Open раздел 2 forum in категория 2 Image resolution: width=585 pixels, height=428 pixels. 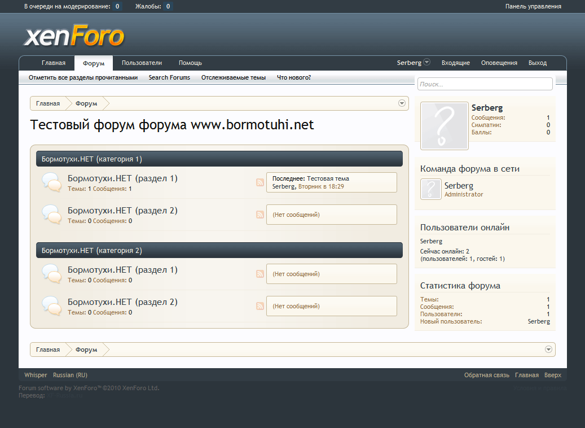coord(122,302)
